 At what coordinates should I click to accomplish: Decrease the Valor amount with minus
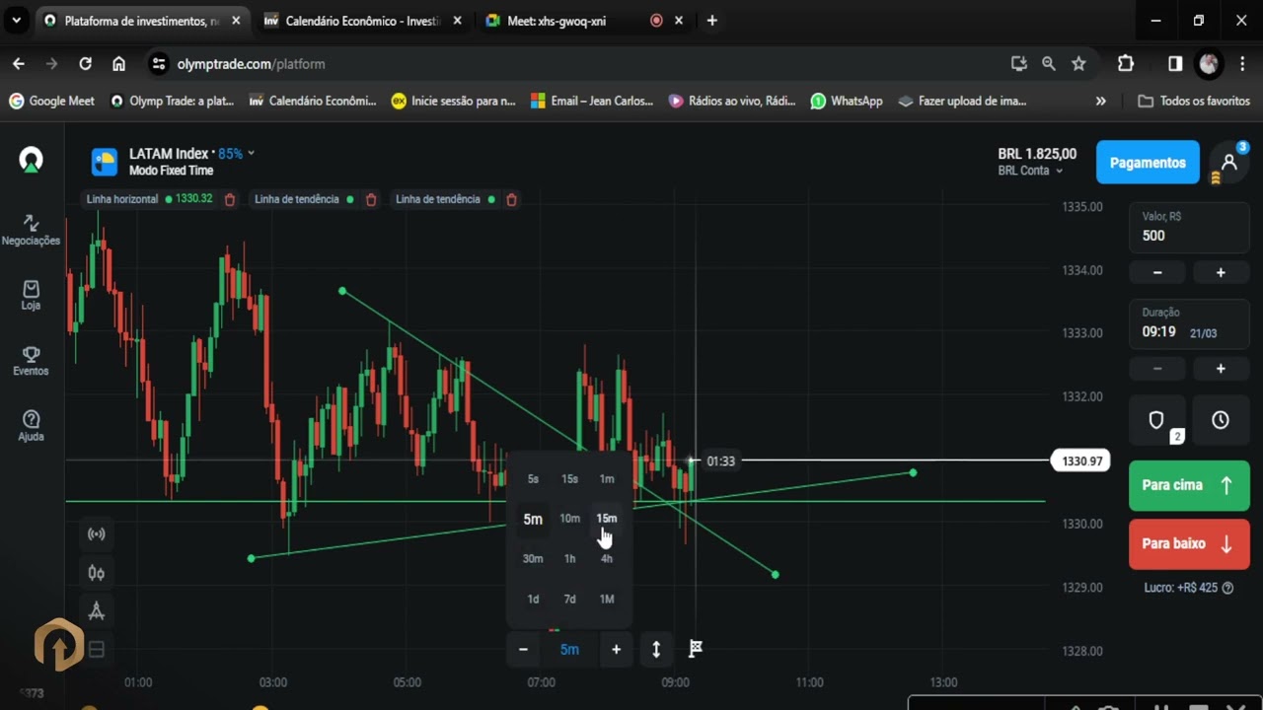click(1157, 272)
